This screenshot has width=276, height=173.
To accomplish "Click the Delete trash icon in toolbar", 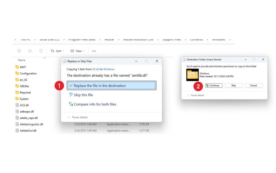I will tap(41, 51).
